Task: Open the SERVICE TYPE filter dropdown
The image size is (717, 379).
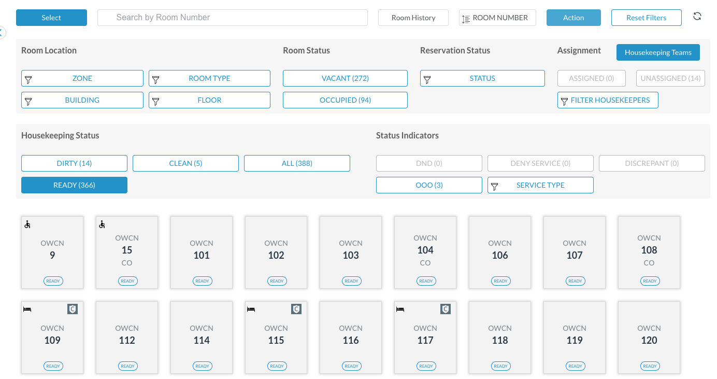Action: coord(540,185)
